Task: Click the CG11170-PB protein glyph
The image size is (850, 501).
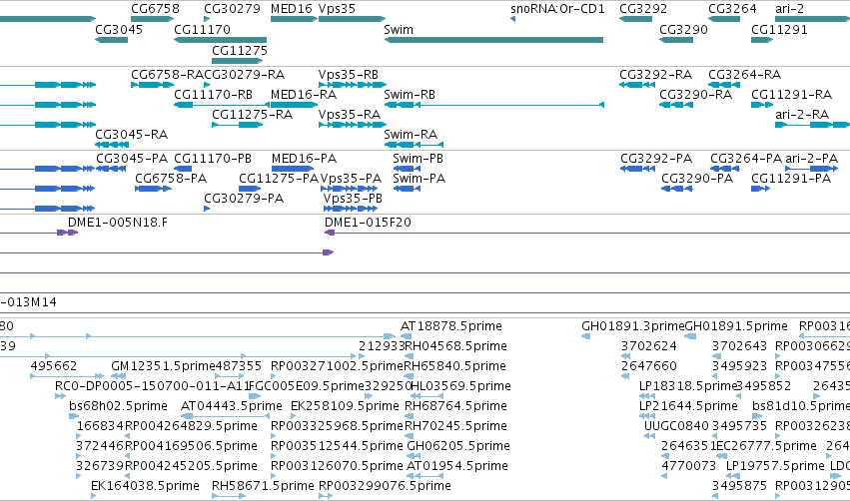Action: [x=183, y=169]
